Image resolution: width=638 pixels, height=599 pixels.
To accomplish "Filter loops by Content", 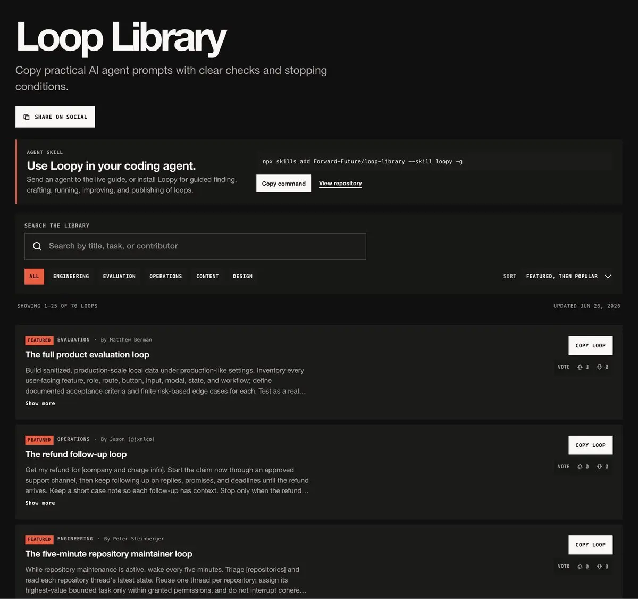I will tap(207, 276).
